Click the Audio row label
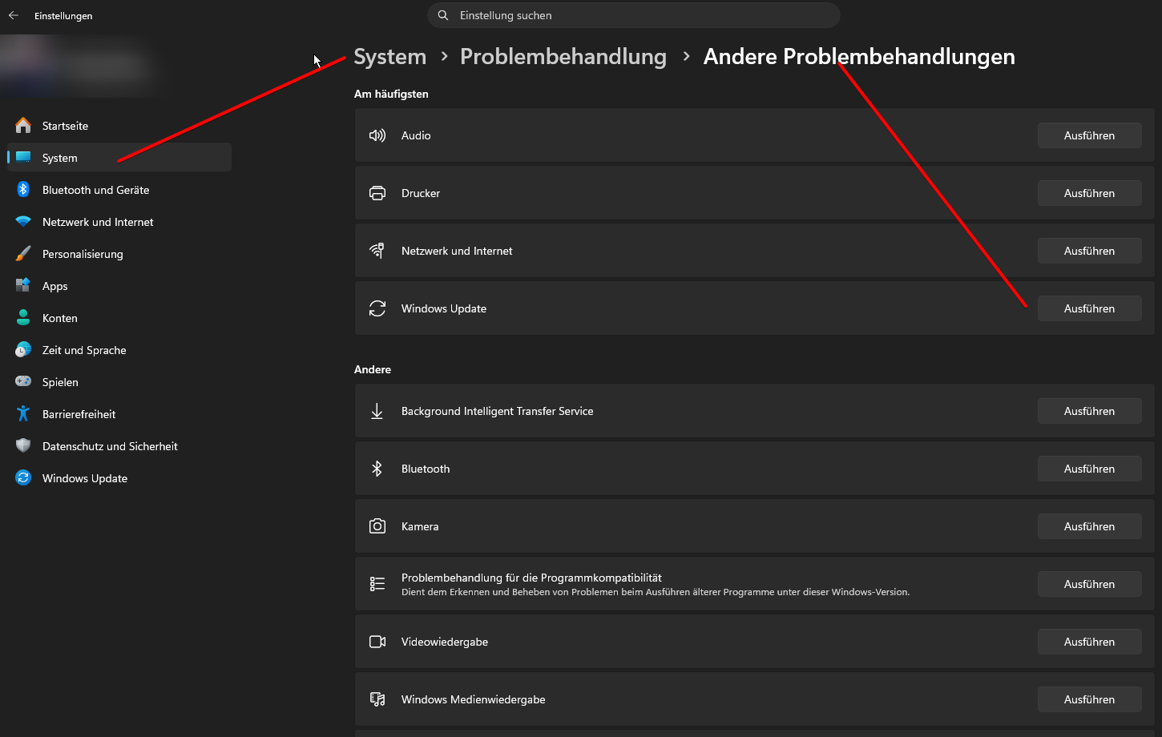1162x737 pixels. (x=416, y=135)
